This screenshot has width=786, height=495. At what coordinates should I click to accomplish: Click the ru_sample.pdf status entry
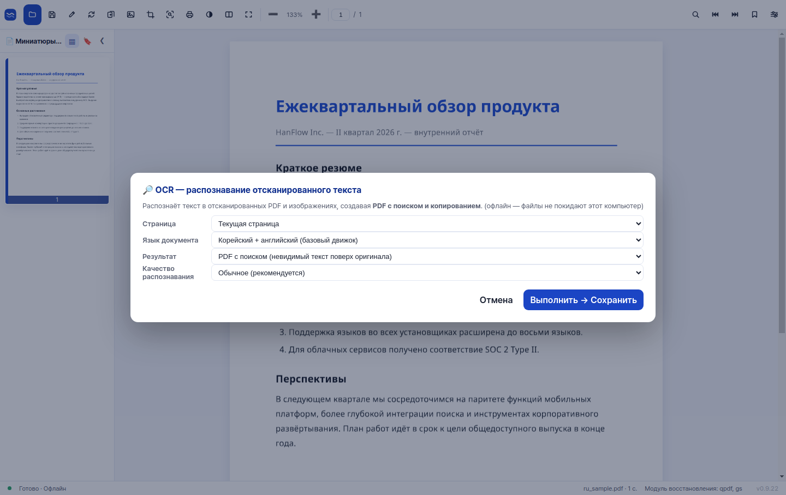pyautogui.click(x=610, y=488)
